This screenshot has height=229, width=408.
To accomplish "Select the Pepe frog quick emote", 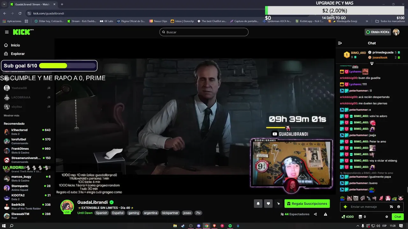I will [x=343, y=198].
